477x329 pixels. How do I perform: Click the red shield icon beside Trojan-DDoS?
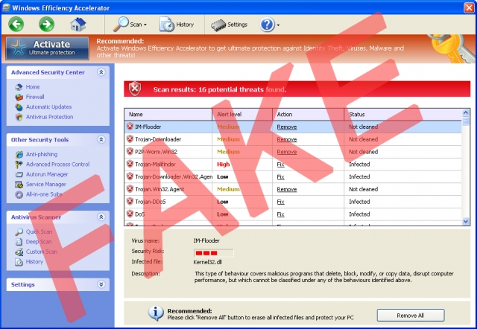click(x=130, y=201)
